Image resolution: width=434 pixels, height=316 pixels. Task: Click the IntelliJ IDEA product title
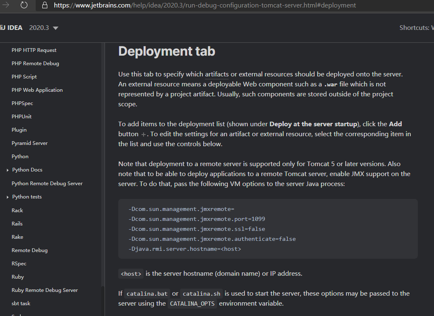pos(12,28)
